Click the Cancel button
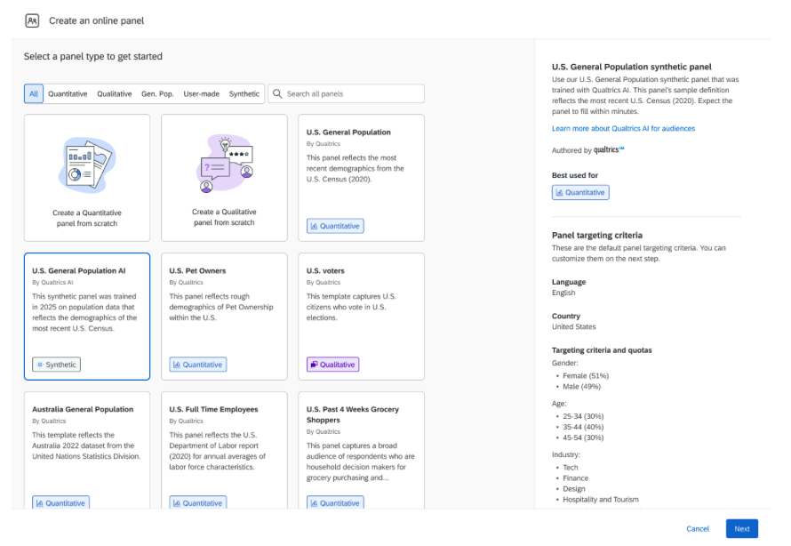 click(x=698, y=528)
